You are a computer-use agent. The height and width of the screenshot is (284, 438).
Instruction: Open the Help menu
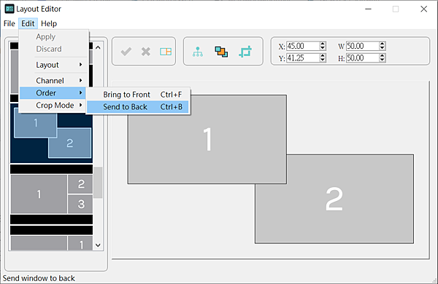click(49, 23)
